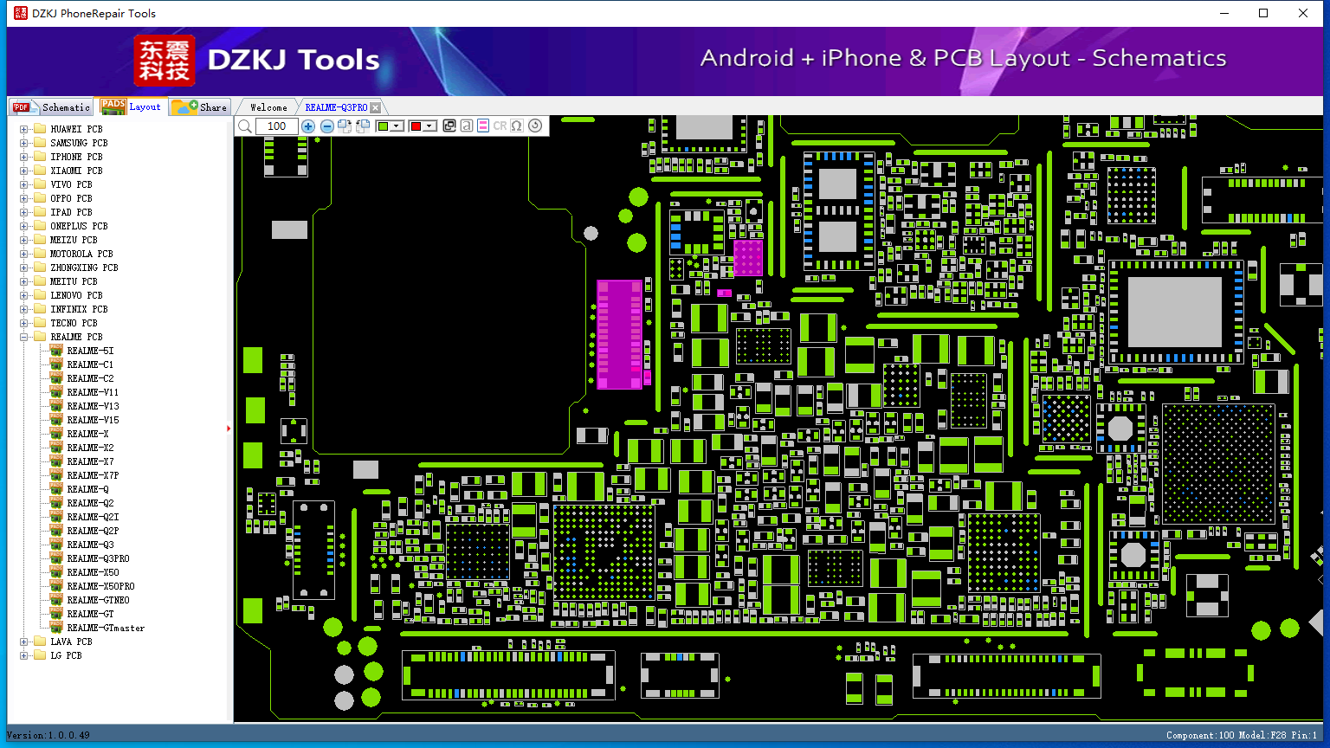Expand the IPHONE PCB folder

coord(24,157)
